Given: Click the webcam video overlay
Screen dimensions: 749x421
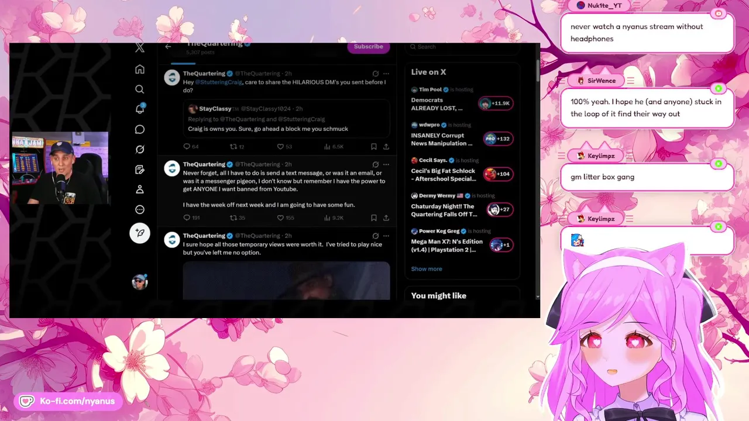Looking at the screenshot, I should 60,168.
